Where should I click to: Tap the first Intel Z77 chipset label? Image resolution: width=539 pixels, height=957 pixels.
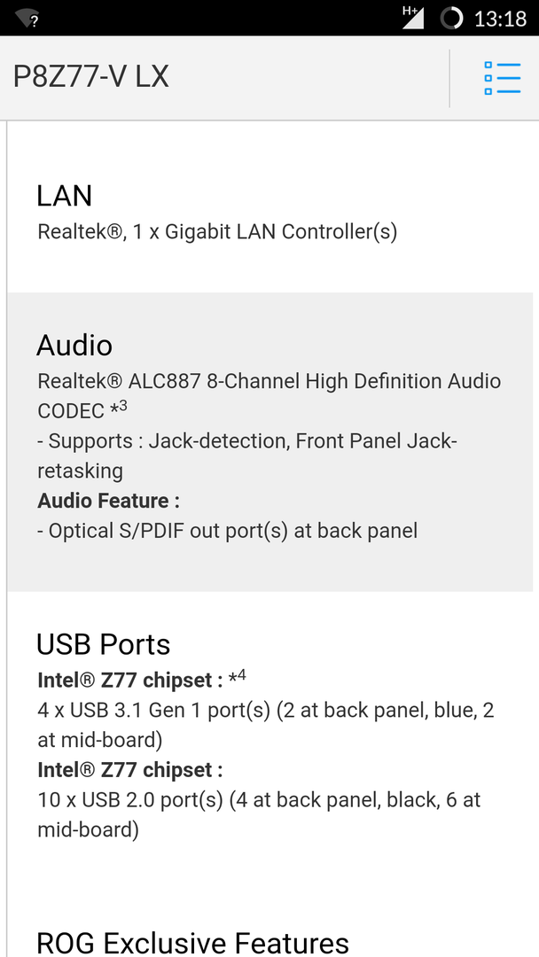[130, 681]
